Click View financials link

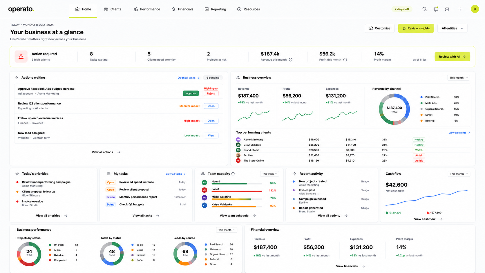click(x=350, y=266)
